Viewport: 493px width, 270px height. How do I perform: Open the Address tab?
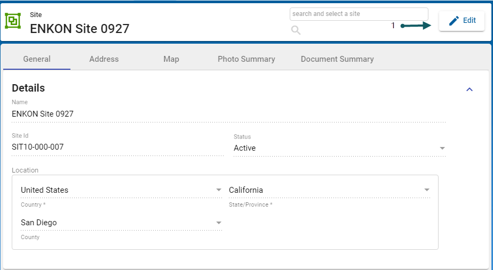(x=104, y=59)
